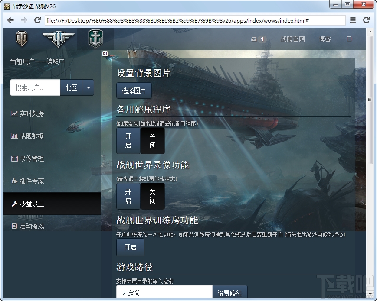Click the 游戏路径 heading
This screenshot has height=301, width=377.
pyautogui.click(x=134, y=267)
